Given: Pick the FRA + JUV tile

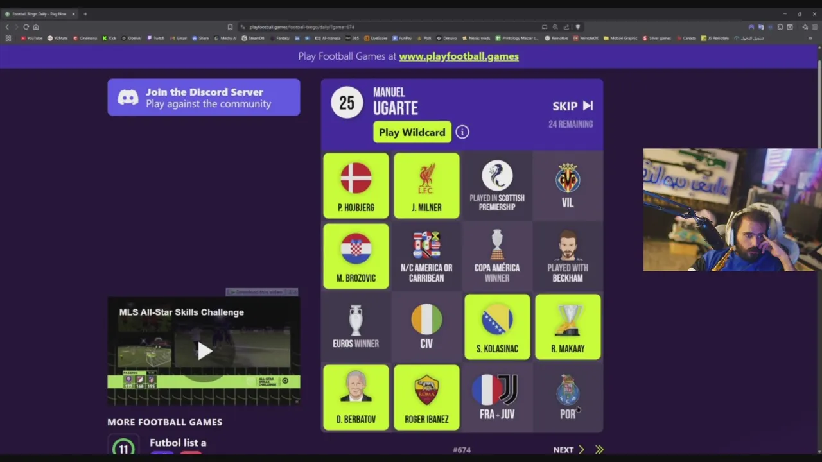Looking at the screenshot, I should coord(497,398).
